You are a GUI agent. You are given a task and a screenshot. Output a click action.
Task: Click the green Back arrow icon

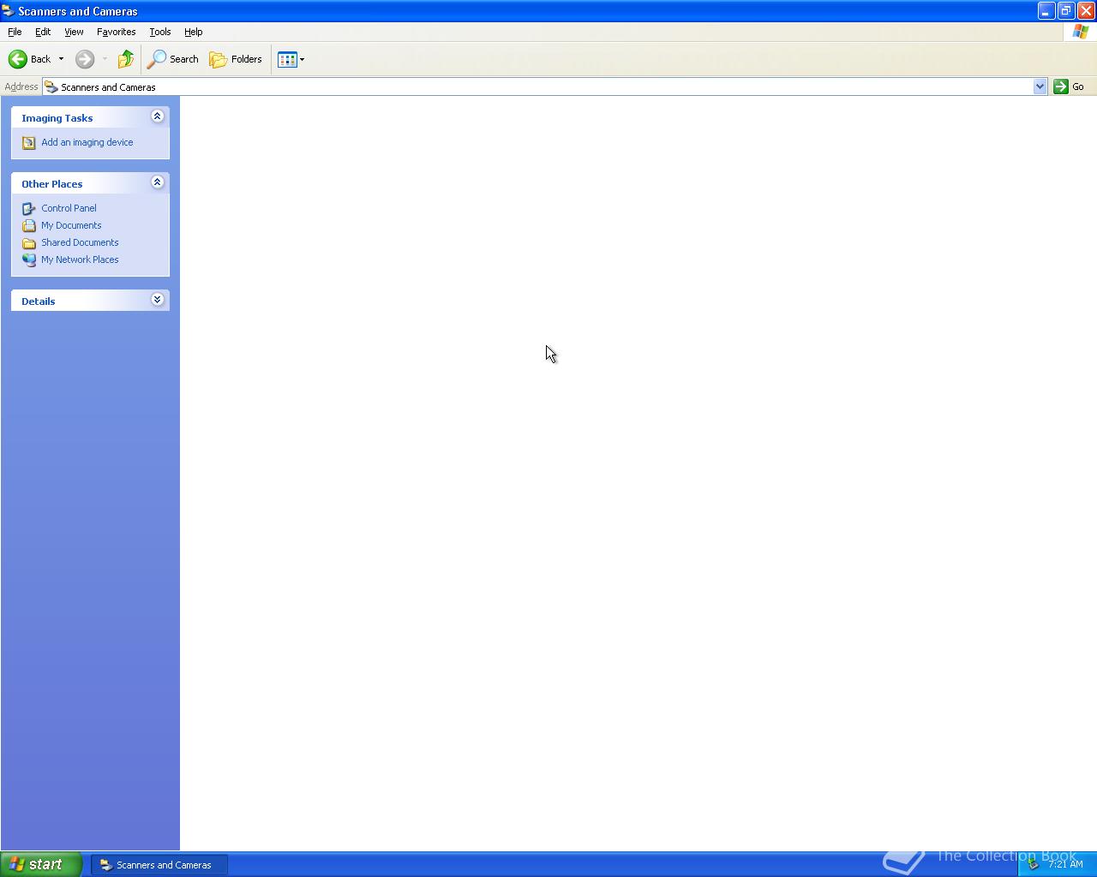pyautogui.click(x=18, y=59)
